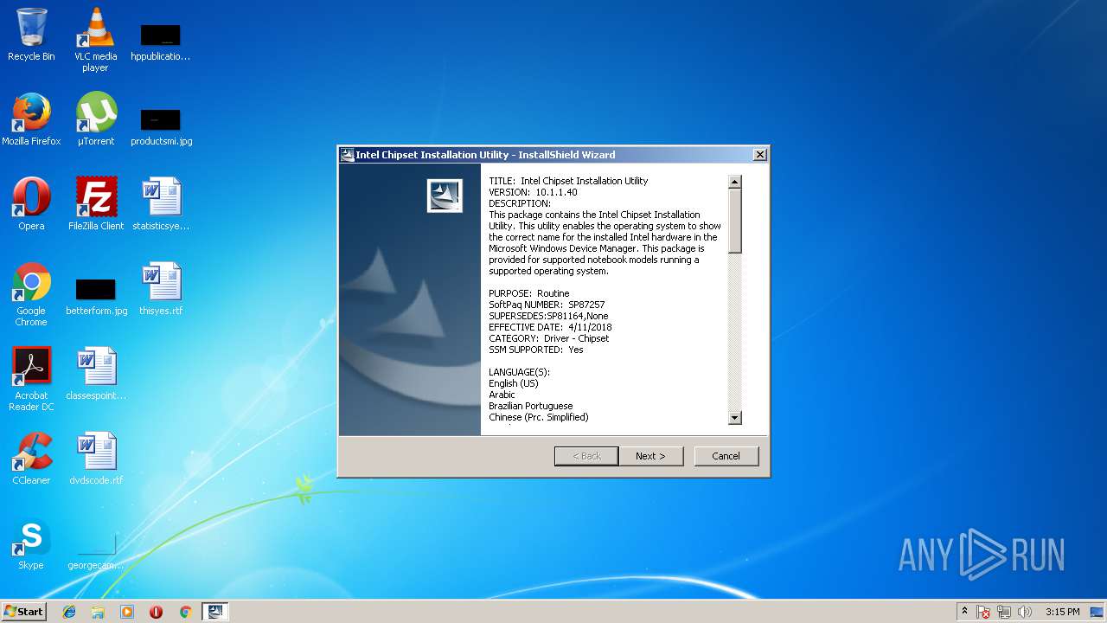Launch VLC media player shortcut

(x=96, y=40)
